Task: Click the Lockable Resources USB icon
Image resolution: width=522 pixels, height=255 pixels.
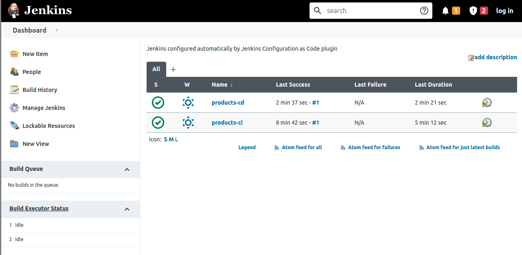Action: 14,126
